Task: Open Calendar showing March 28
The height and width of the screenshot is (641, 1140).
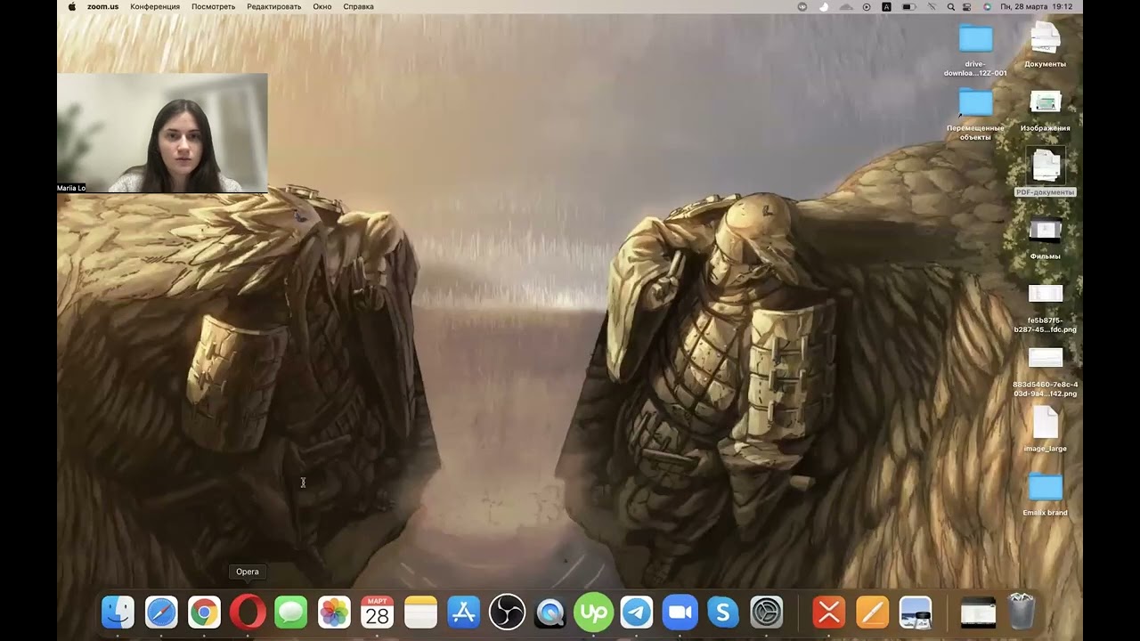Action: (378, 613)
